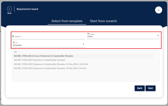Click the Type filter funnel icon
This screenshot has height=106, width=168.
click(x=14, y=43)
